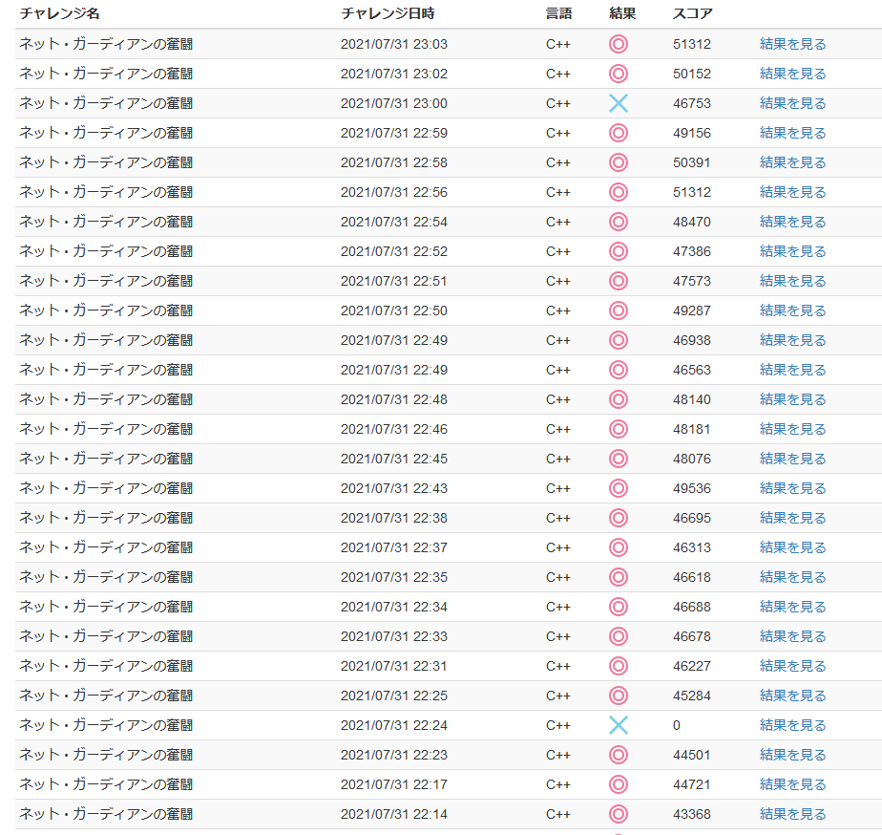The image size is (882, 835).
Task: Click the blue X result icon at 22:24
Action: tap(619, 725)
